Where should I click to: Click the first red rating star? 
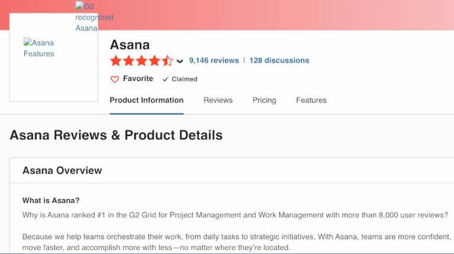pyautogui.click(x=116, y=60)
